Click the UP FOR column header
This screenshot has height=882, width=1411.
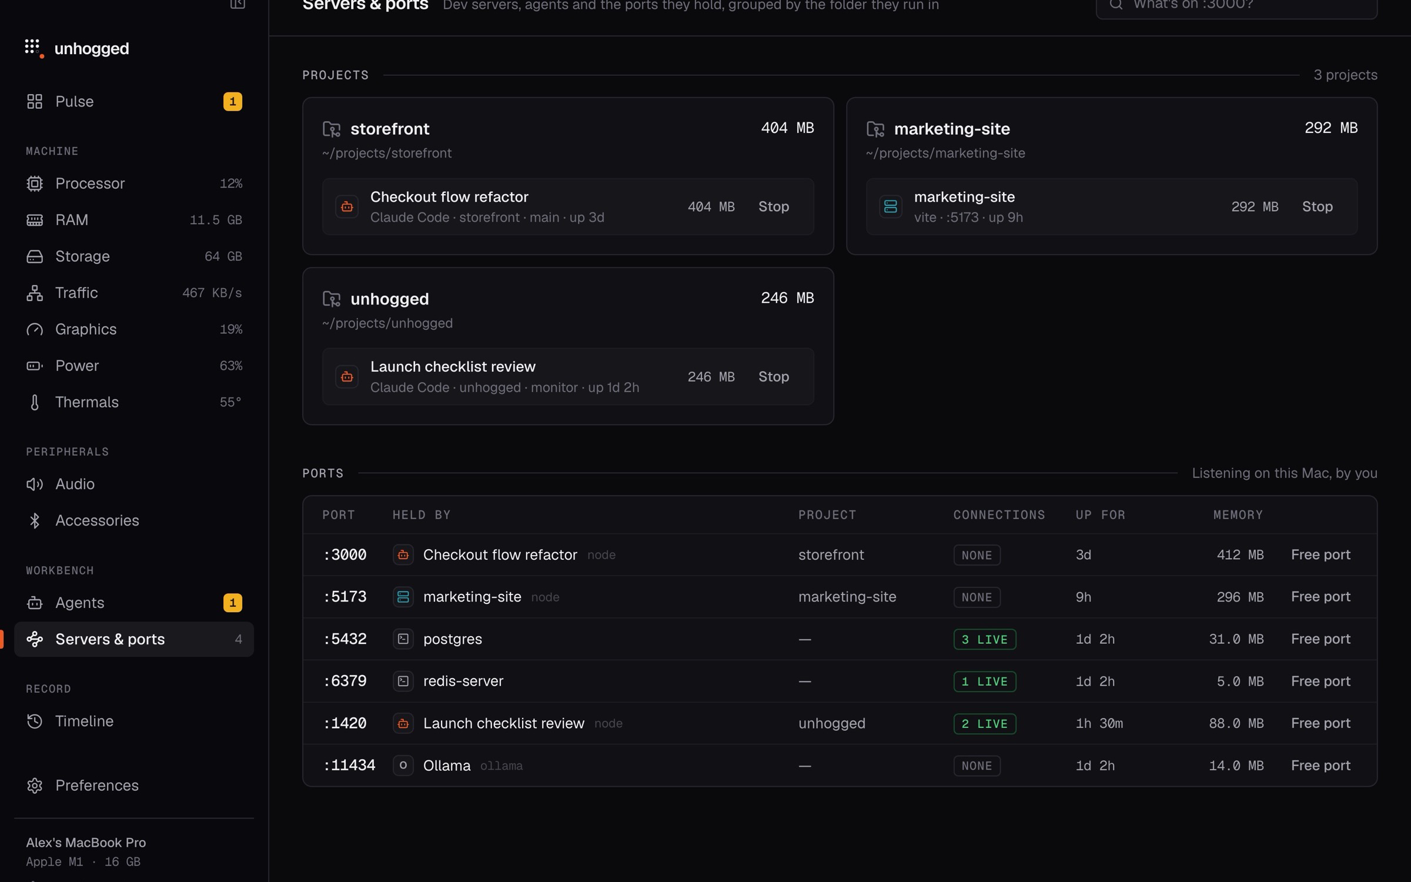point(1101,514)
